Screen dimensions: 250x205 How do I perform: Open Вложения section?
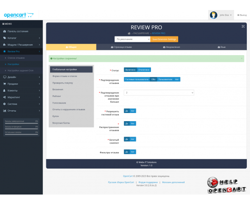tap(71, 89)
